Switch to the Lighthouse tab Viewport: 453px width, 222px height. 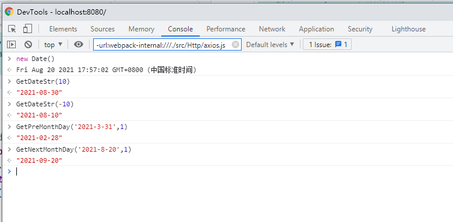click(409, 29)
